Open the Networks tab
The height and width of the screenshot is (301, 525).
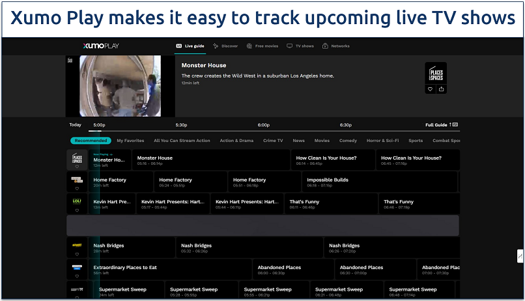(336, 46)
